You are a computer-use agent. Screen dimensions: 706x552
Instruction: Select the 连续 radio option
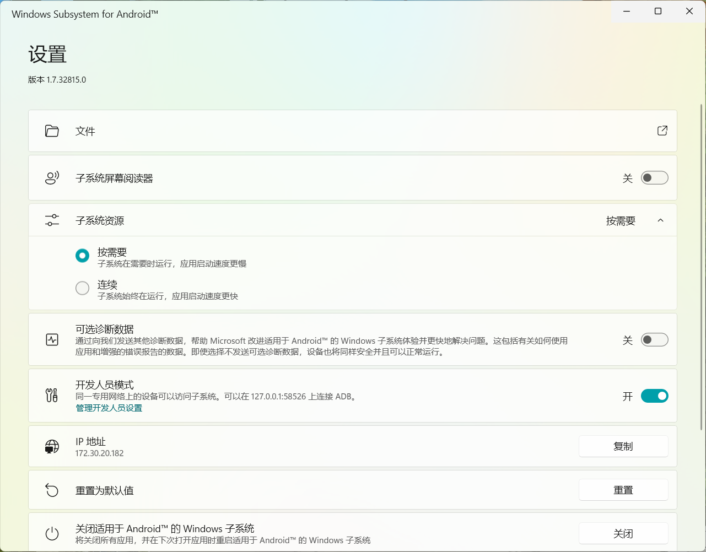[x=82, y=288]
